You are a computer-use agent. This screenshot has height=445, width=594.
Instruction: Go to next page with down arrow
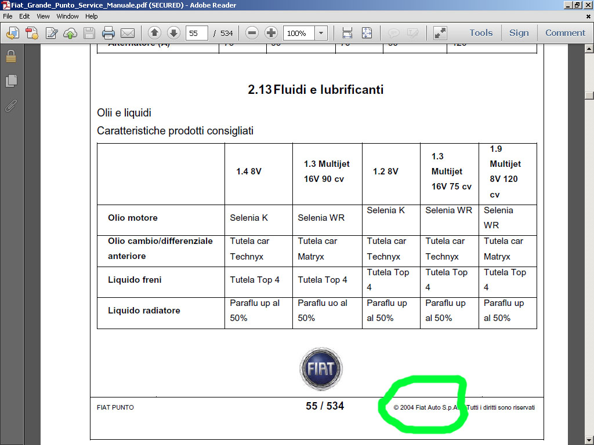click(173, 33)
